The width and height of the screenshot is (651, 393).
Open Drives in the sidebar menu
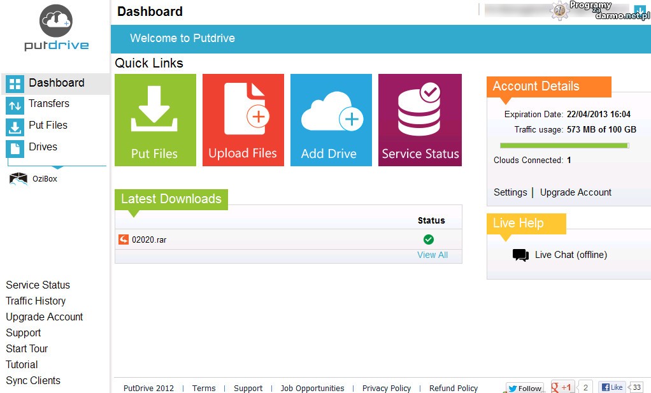point(43,147)
